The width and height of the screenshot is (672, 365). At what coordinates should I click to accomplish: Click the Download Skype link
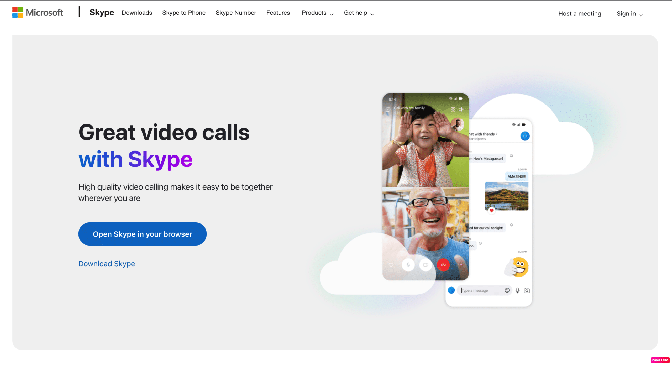coord(107,263)
